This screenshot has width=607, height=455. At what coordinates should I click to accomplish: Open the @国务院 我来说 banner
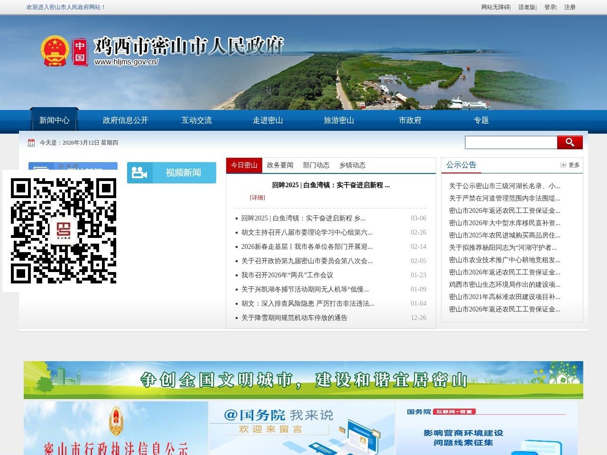pos(302,428)
